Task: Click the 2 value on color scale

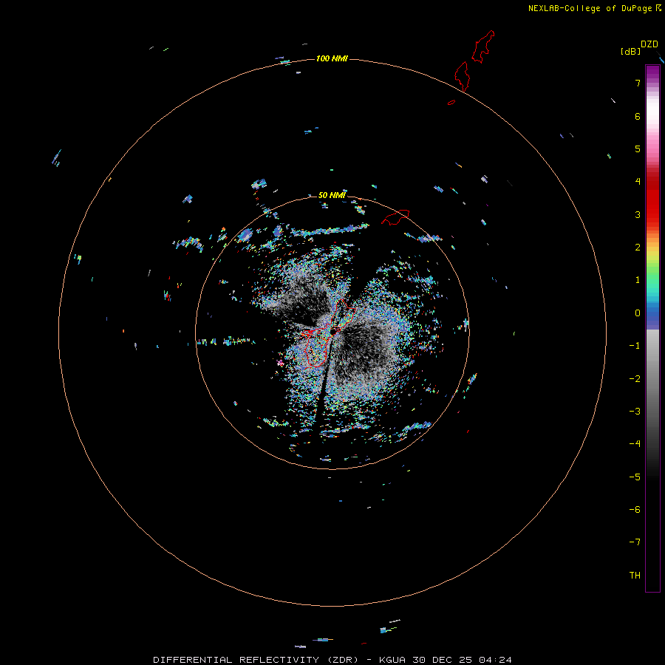Action: tap(638, 248)
